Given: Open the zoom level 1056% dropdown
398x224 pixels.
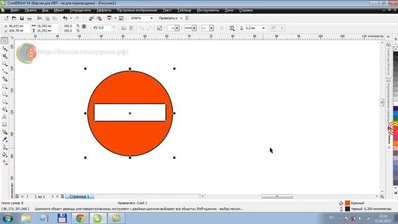Looking at the screenshot, I should click(152, 18).
